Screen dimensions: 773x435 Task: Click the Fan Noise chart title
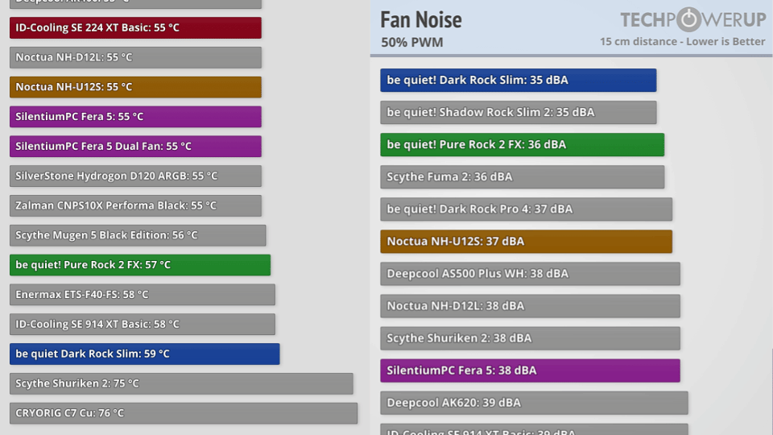(x=421, y=19)
